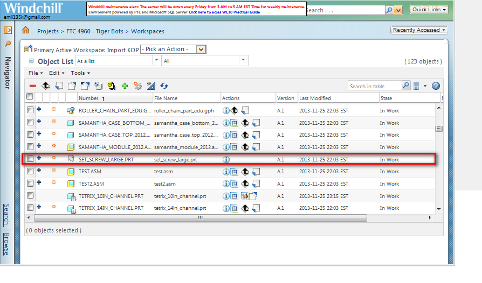Click the Navigator expand arrow icon

(8, 30)
